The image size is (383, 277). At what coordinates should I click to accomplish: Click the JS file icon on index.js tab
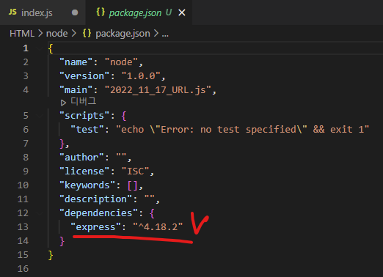click(12, 12)
